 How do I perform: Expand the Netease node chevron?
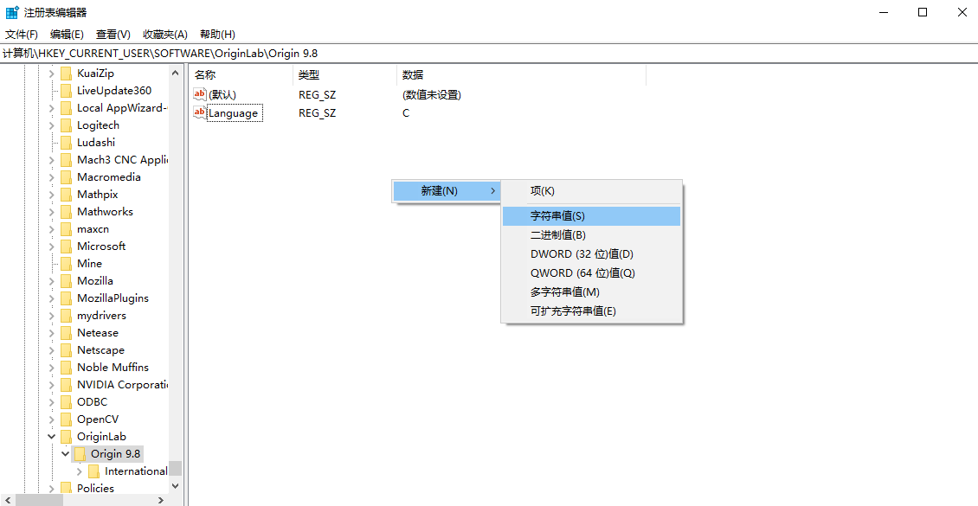pyautogui.click(x=51, y=332)
